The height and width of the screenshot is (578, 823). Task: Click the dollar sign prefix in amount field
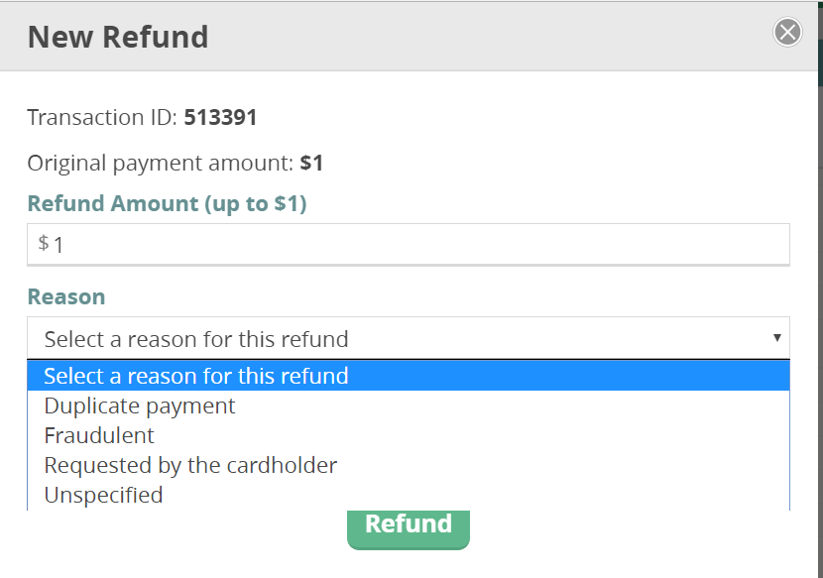(x=43, y=243)
